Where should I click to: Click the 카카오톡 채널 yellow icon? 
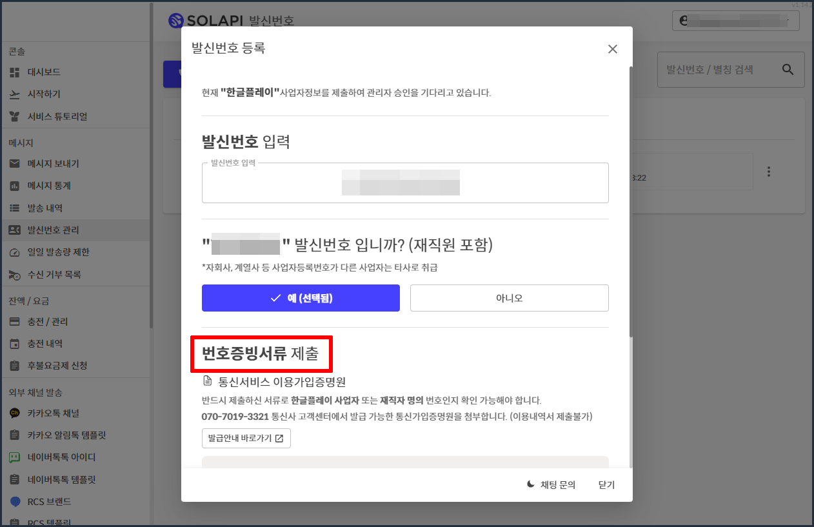coord(15,413)
